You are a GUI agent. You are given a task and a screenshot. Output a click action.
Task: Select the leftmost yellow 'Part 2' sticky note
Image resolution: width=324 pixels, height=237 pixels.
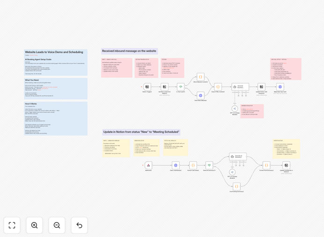point(116,148)
